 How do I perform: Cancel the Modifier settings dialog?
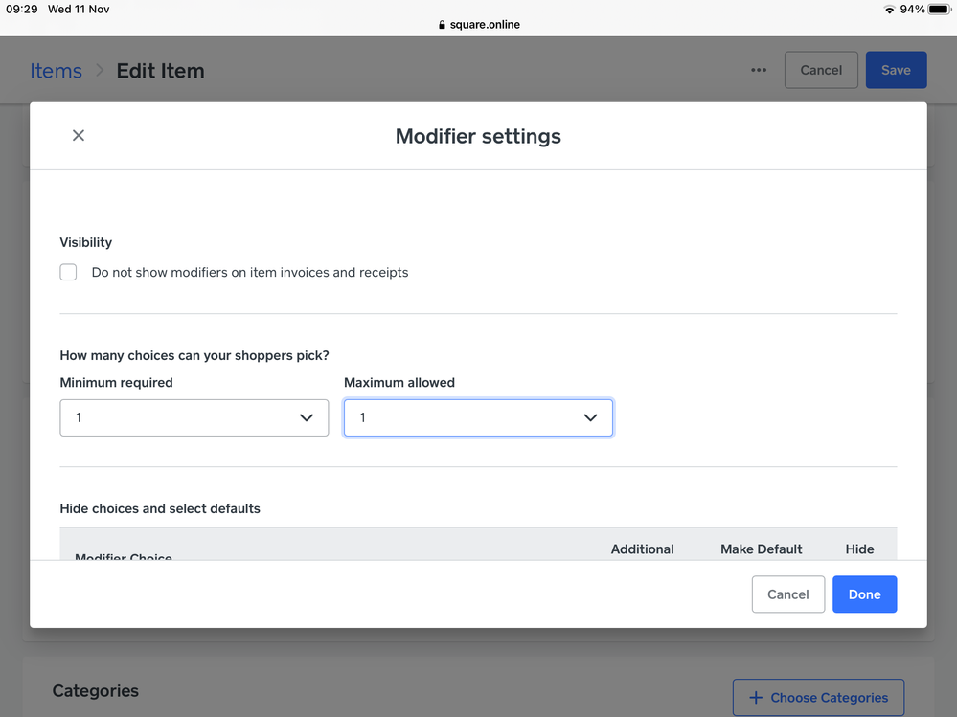[x=787, y=594]
